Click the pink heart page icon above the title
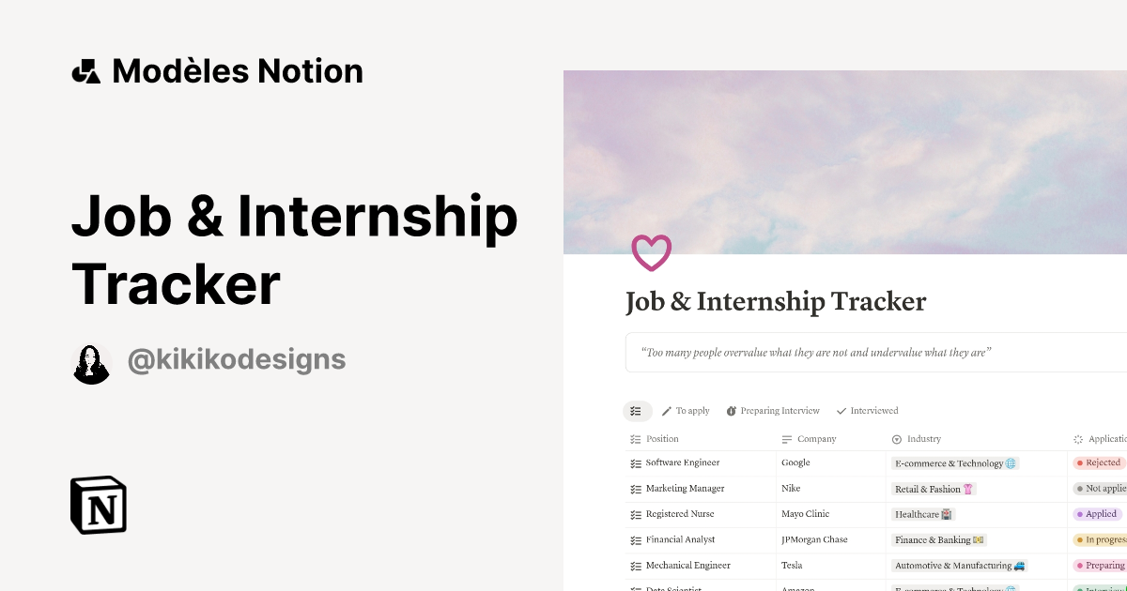1127x591 pixels. pos(651,252)
